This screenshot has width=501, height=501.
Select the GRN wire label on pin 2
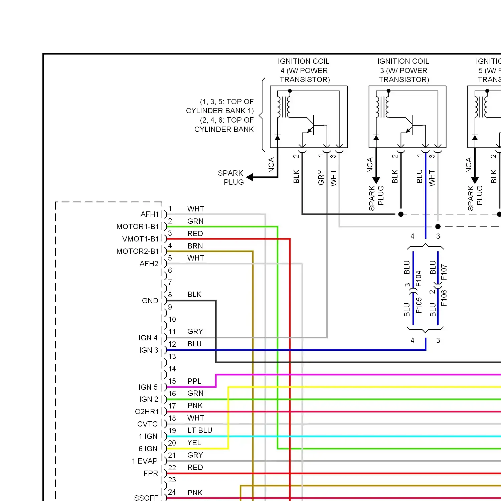(195, 221)
